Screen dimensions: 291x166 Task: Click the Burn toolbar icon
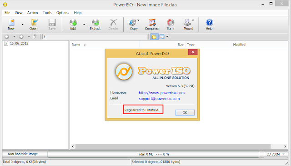pos(170,24)
